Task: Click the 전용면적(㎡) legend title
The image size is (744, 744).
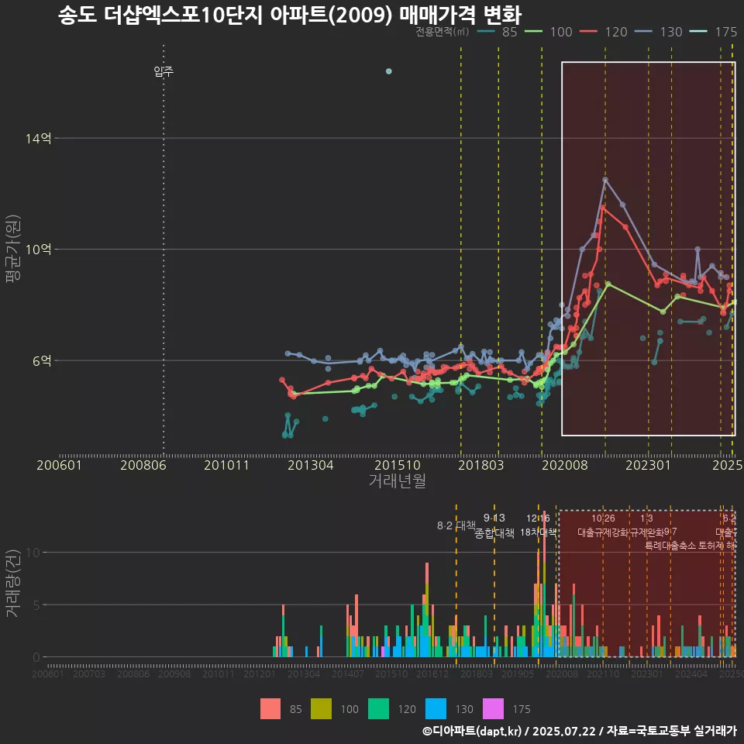Action: point(443,32)
